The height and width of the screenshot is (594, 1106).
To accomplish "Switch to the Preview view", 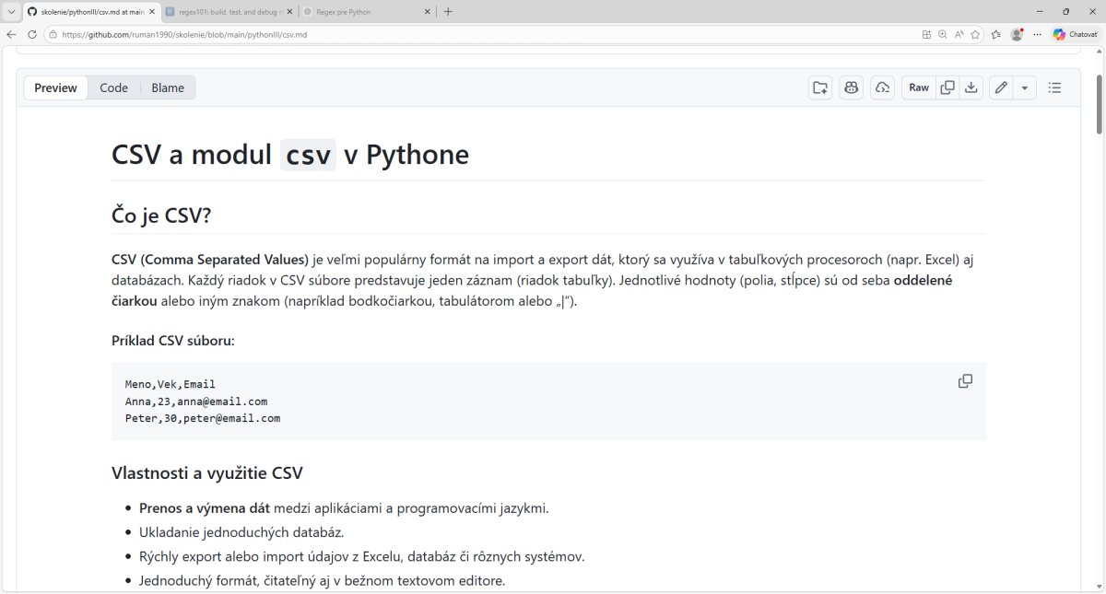I will [x=55, y=87].
